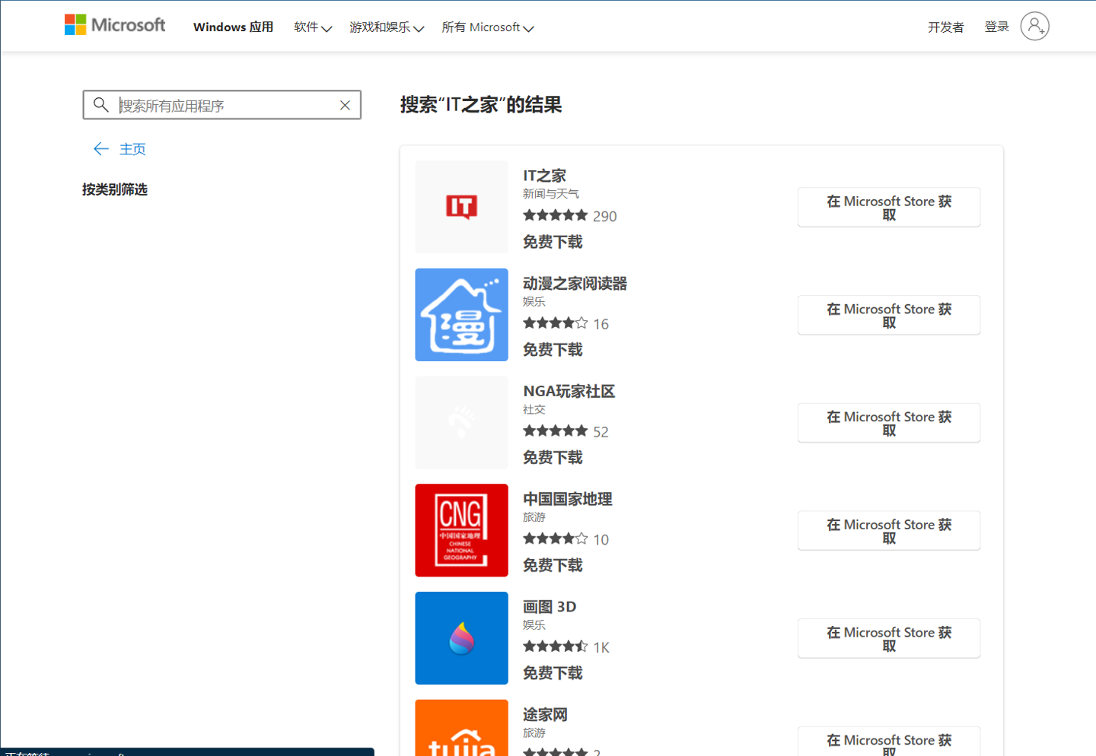Click the back arrow next to 主页
The image size is (1096, 756).
pos(100,149)
